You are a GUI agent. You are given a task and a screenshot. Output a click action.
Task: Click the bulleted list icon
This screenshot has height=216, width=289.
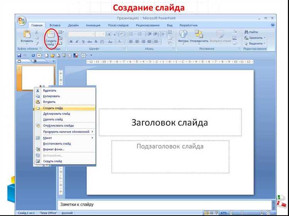pos(132,34)
